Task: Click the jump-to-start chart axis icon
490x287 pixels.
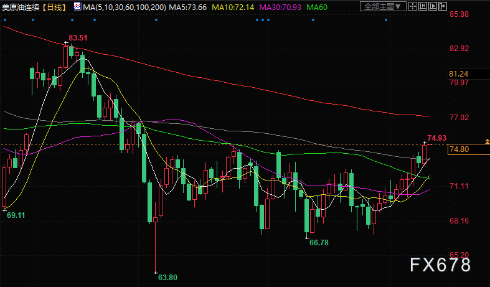Action: (x=423, y=6)
